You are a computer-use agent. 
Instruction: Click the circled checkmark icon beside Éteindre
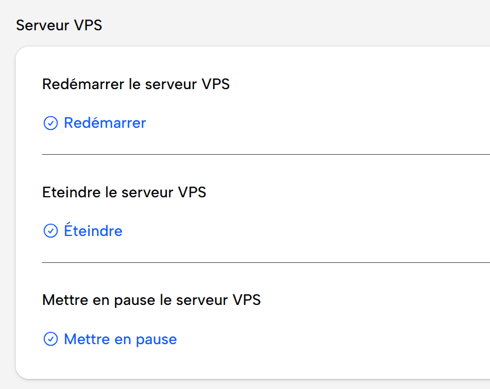50,231
